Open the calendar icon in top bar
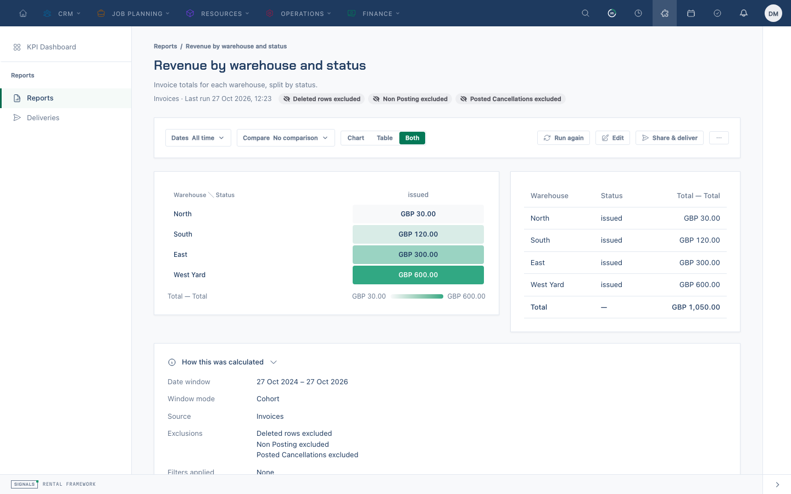The width and height of the screenshot is (791, 494). pos(691,13)
